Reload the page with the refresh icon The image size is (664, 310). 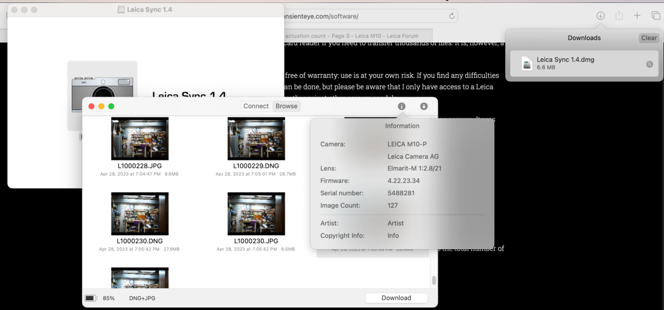452,16
